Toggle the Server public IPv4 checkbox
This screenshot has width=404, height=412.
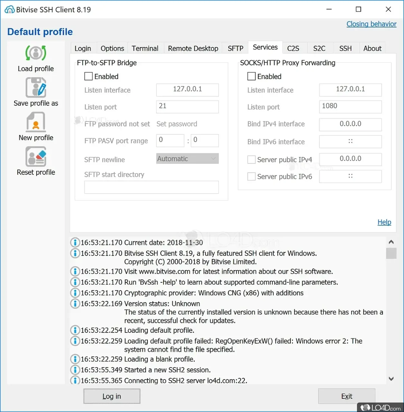(x=251, y=160)
